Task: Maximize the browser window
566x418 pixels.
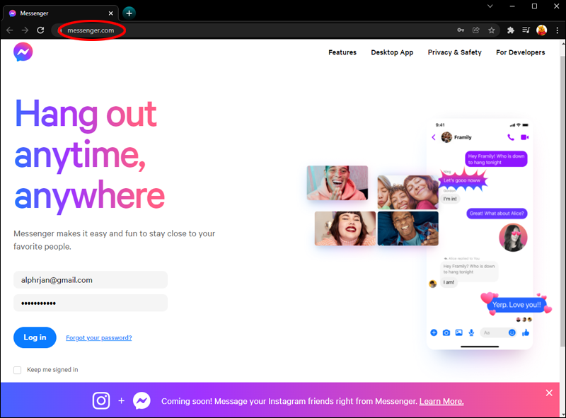Action: (535, 6)
